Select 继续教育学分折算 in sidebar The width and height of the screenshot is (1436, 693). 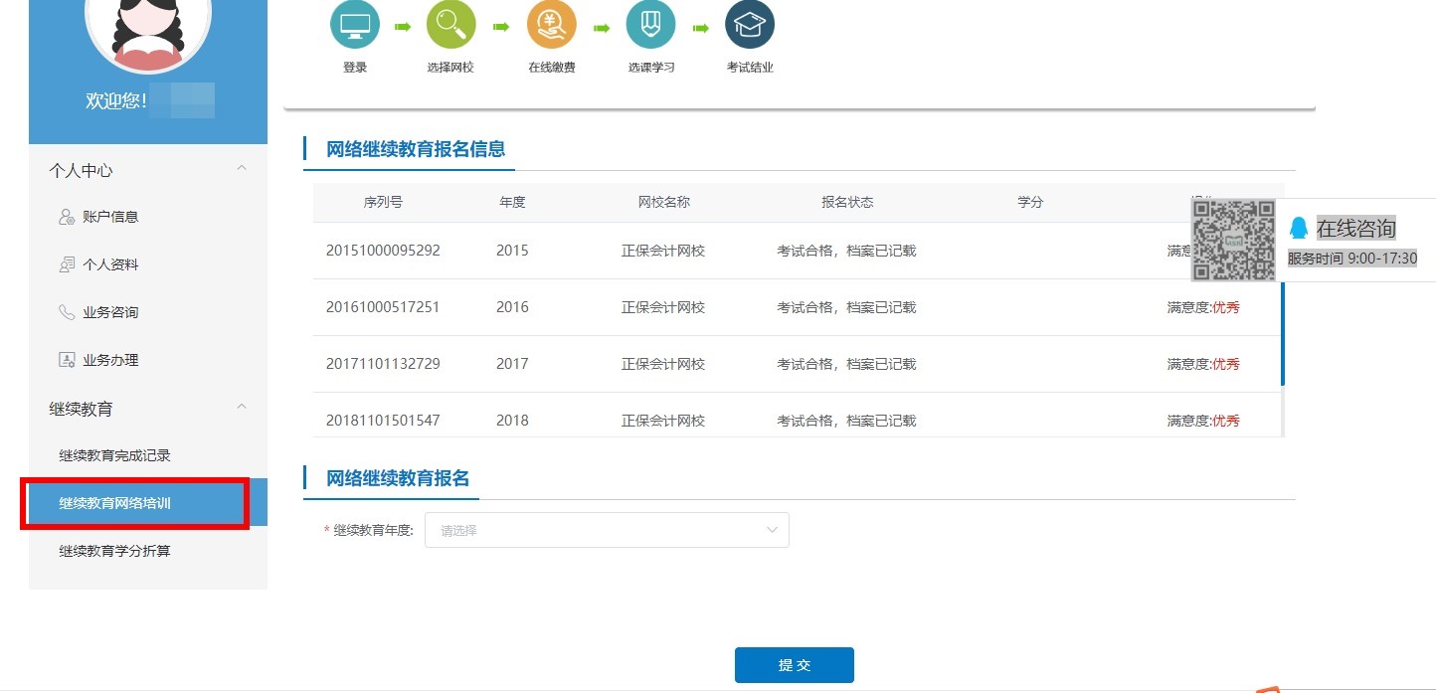(114, 550)
